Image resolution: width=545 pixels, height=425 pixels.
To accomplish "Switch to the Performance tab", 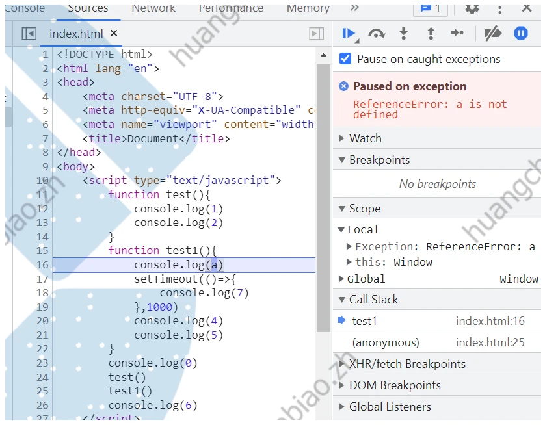I will (231, 8).
